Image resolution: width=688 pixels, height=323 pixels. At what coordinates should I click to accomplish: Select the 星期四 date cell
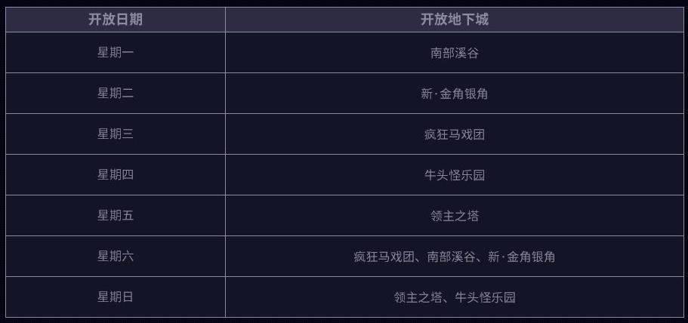tap(115, 175)
